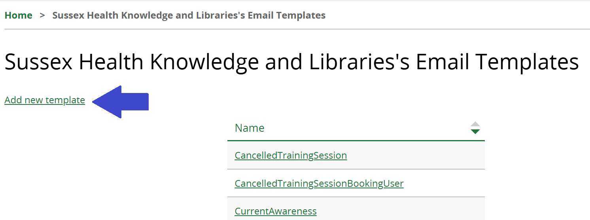Screen dimensions: 590x220
Task: Open the CancelledTrainingSession template
Action: [291, 156]
